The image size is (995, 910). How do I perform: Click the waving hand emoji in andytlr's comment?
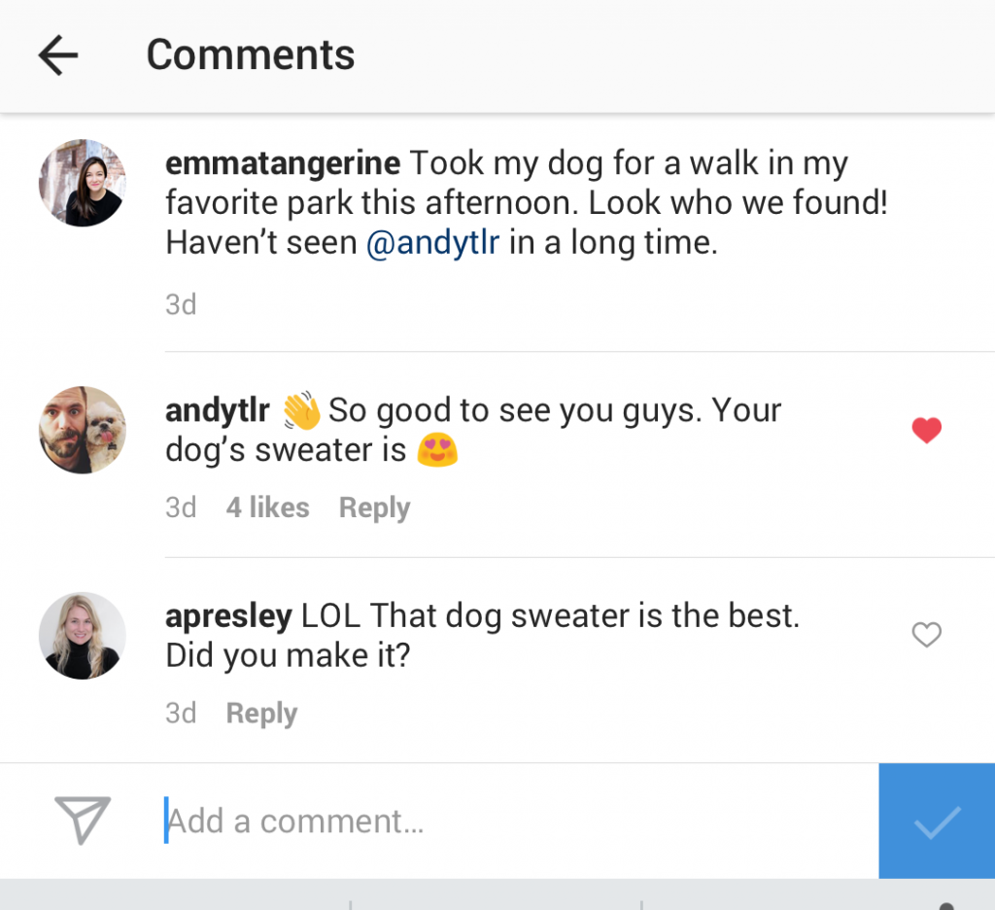tap(299, 409)
